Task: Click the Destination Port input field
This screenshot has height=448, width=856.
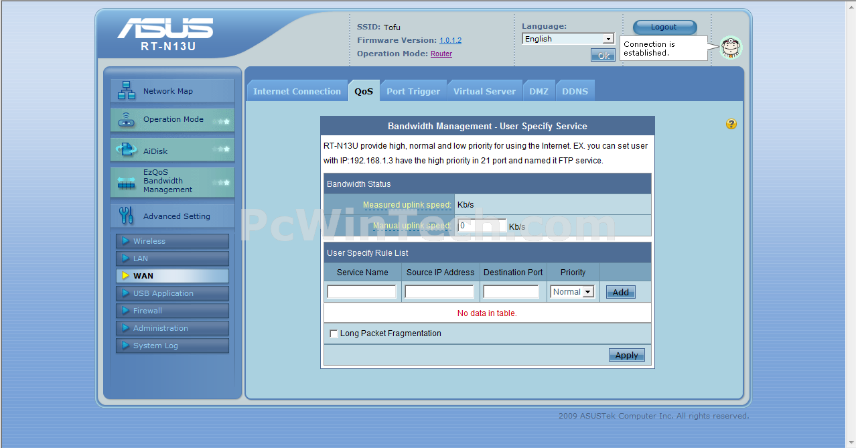Action: [x=511, y=292]
